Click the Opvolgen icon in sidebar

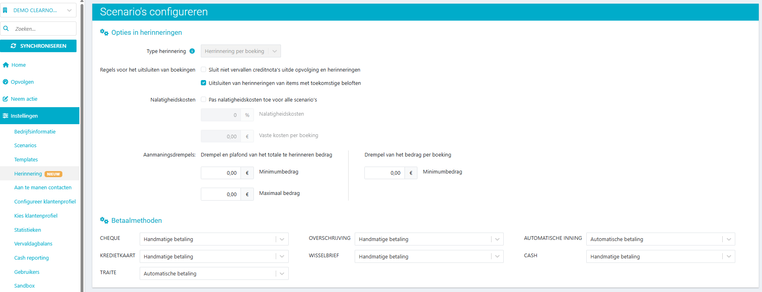5,82
